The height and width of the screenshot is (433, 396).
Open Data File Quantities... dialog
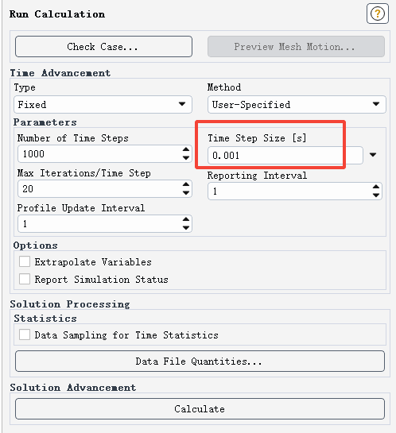[x=200, y=361]
